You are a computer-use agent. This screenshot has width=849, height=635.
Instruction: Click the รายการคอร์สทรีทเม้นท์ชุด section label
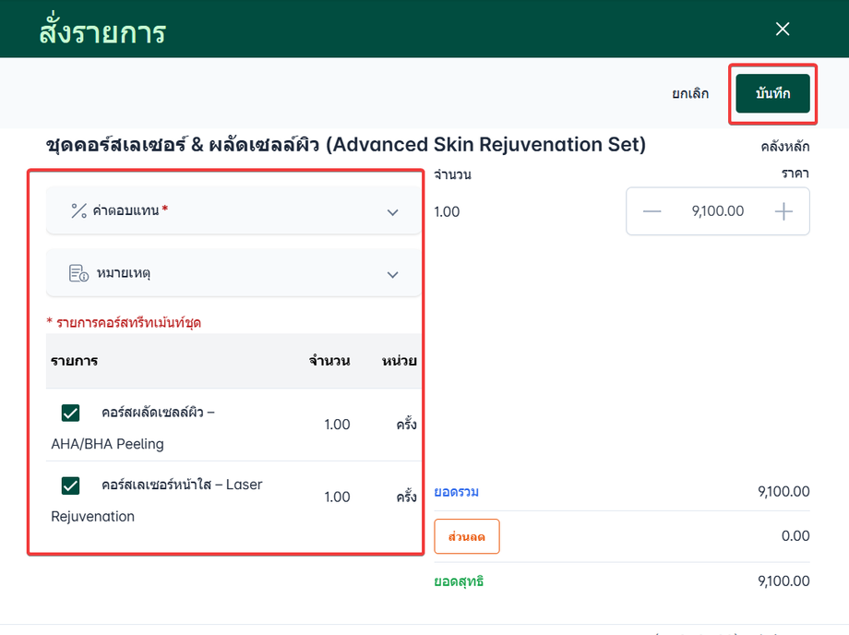pyautogui.click(x=124, y=323)
